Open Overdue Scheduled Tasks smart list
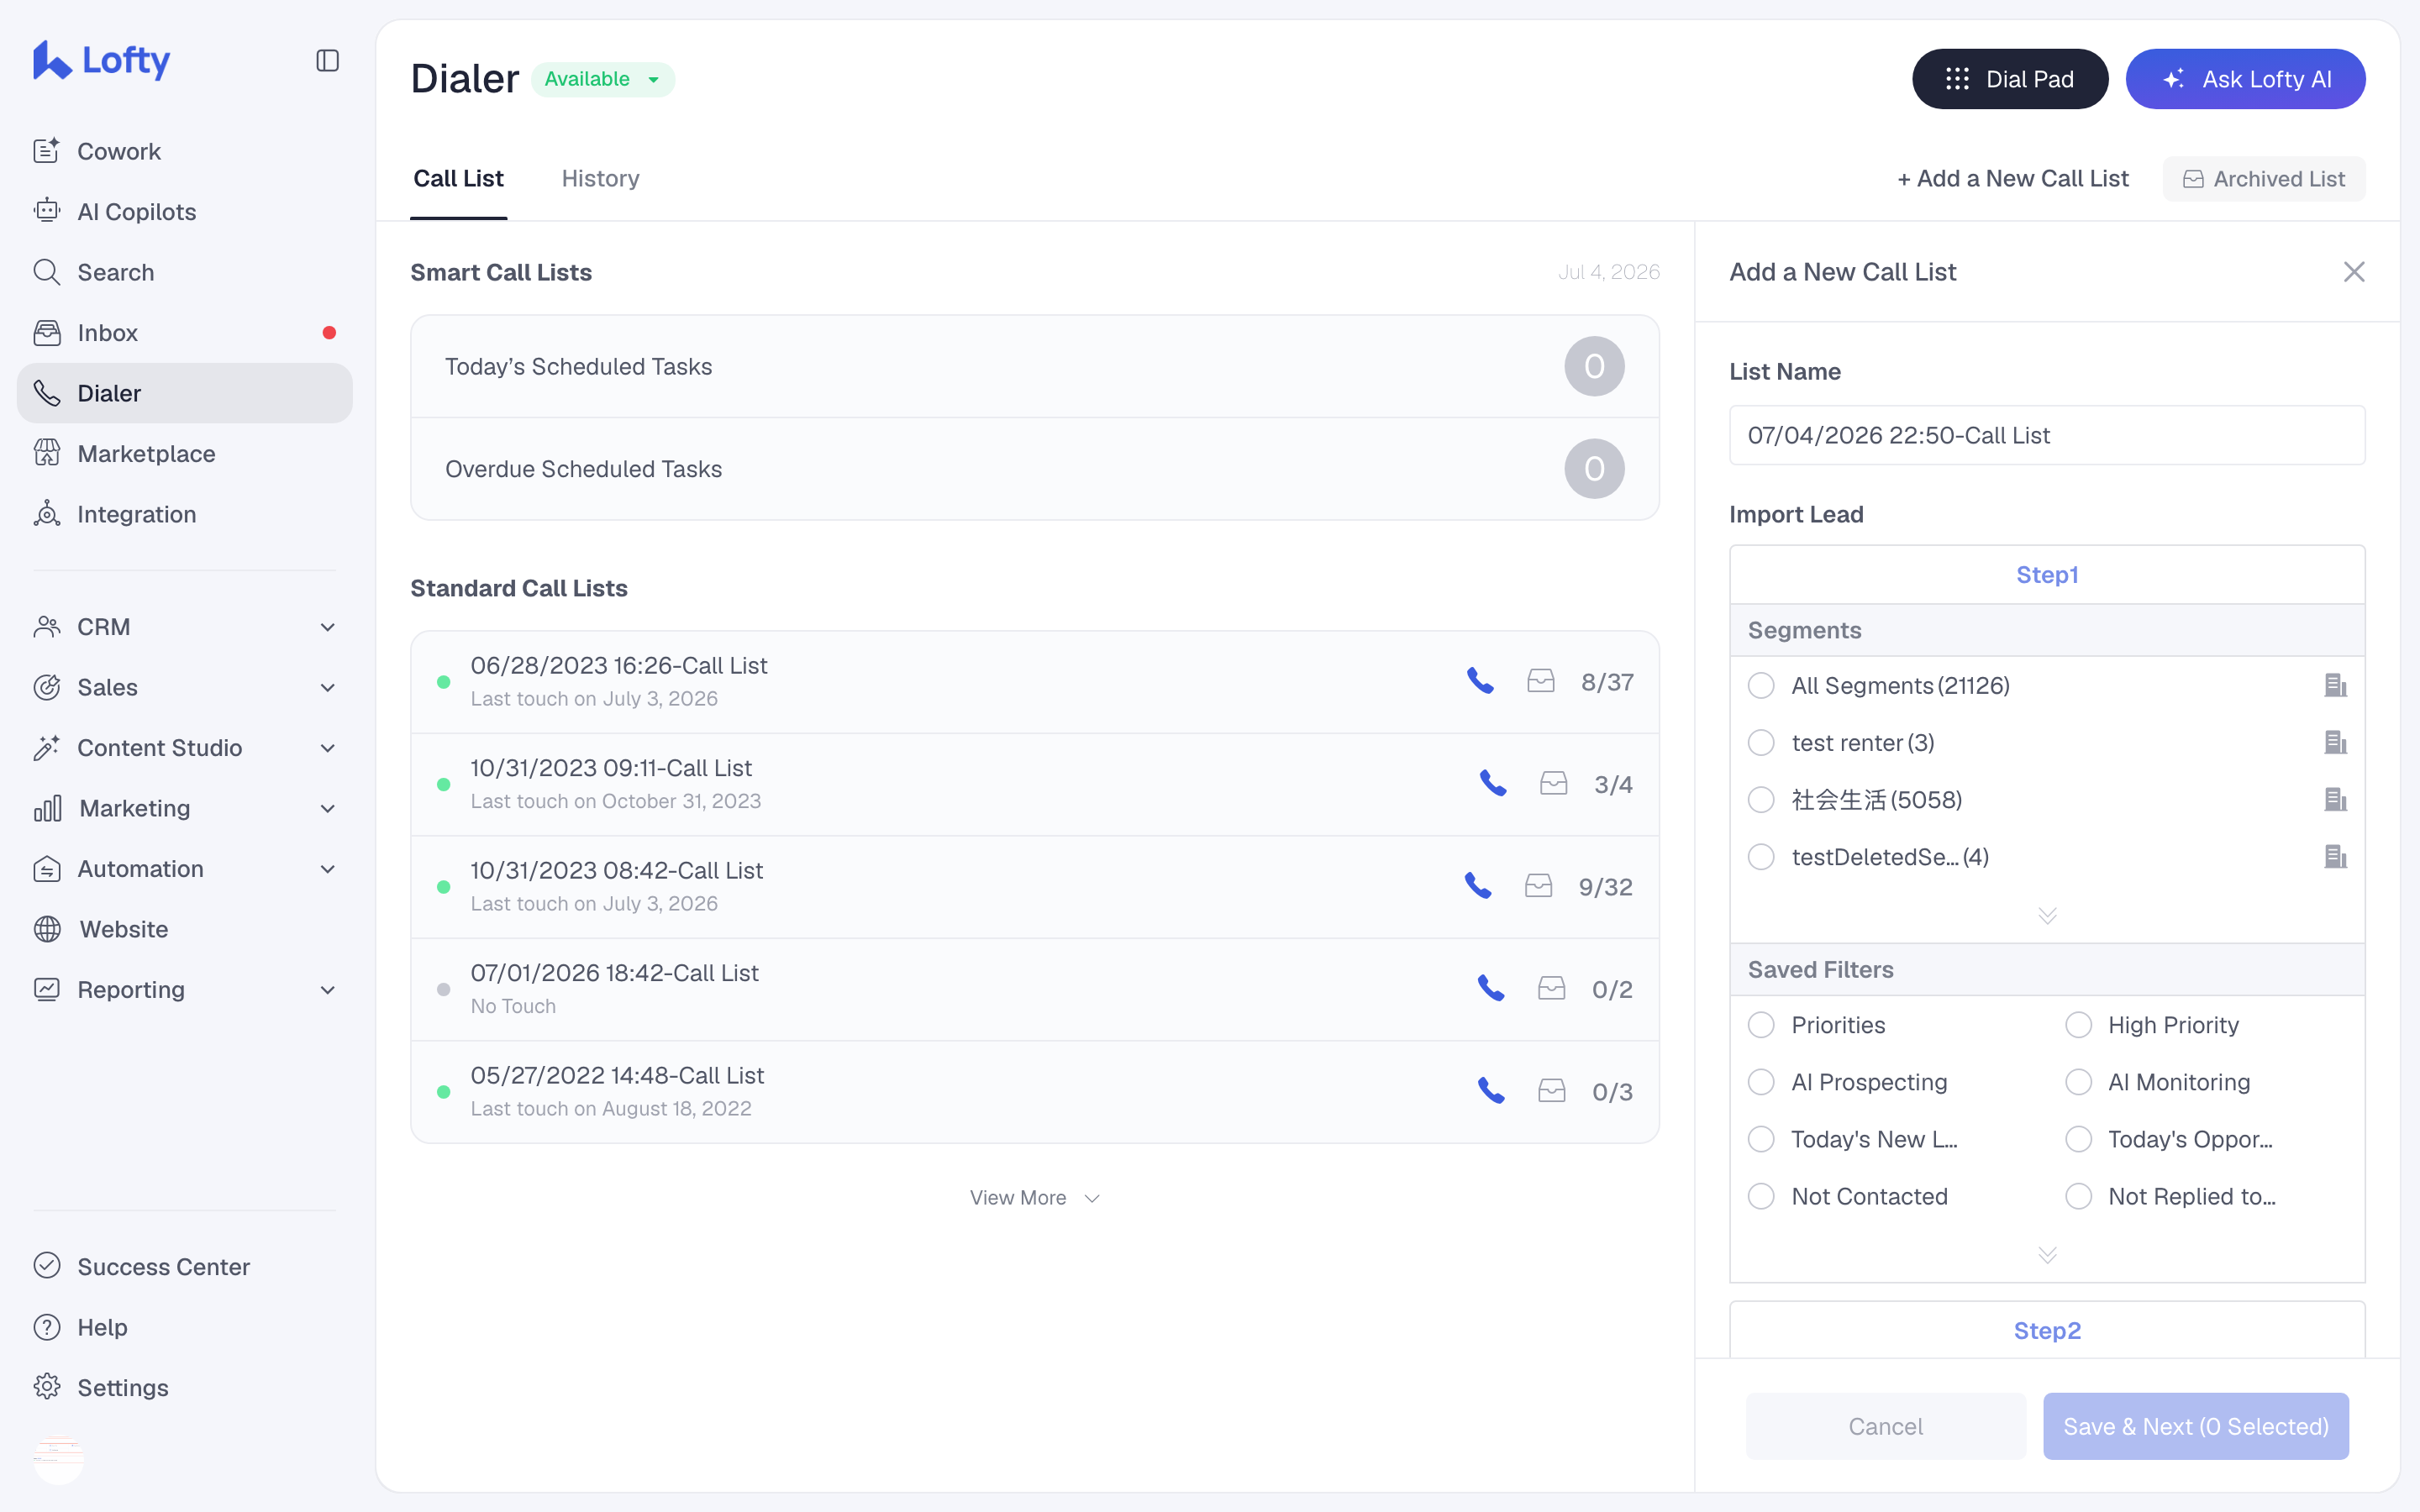 click(1035, 469)
